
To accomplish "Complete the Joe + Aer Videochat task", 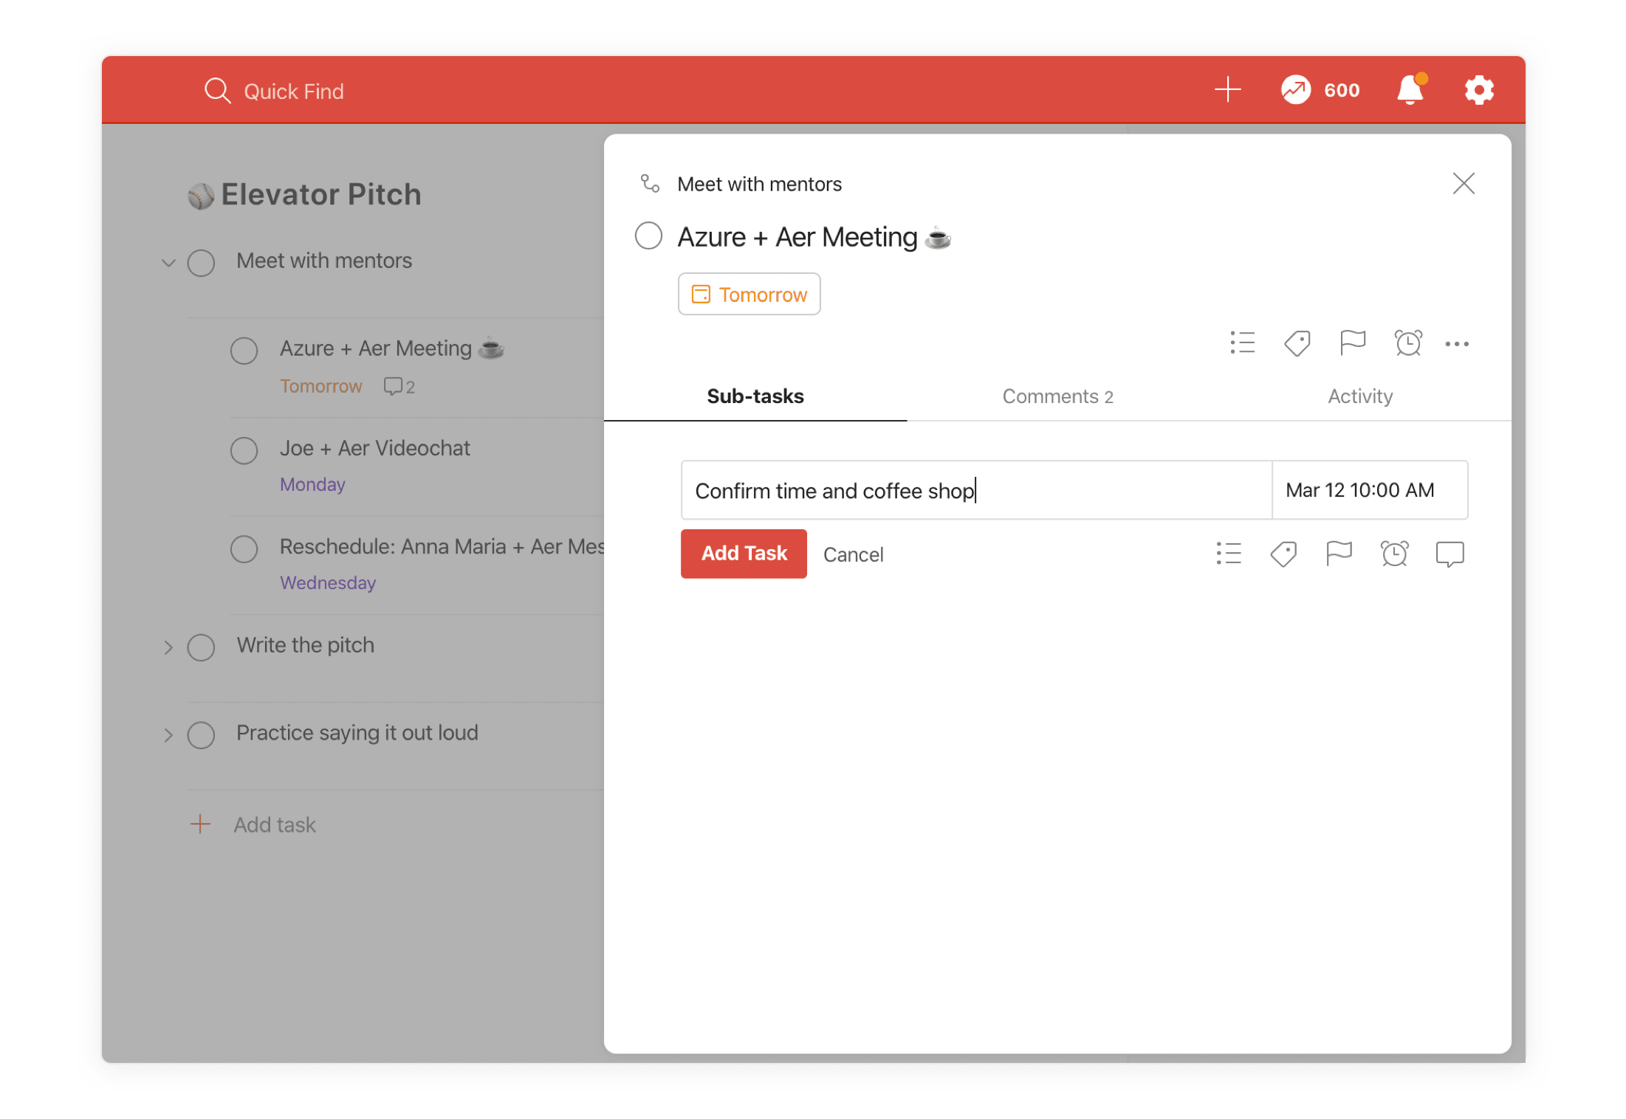I will pyautogui.click(x=244, y=450).
